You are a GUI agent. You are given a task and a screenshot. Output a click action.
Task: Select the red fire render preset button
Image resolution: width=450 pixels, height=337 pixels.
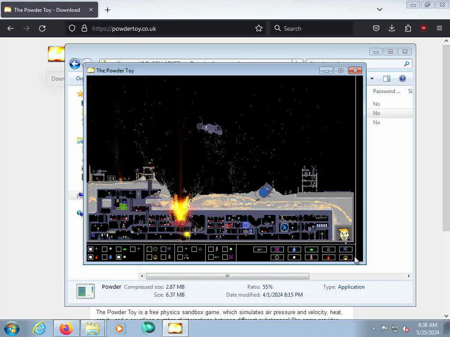329,257
